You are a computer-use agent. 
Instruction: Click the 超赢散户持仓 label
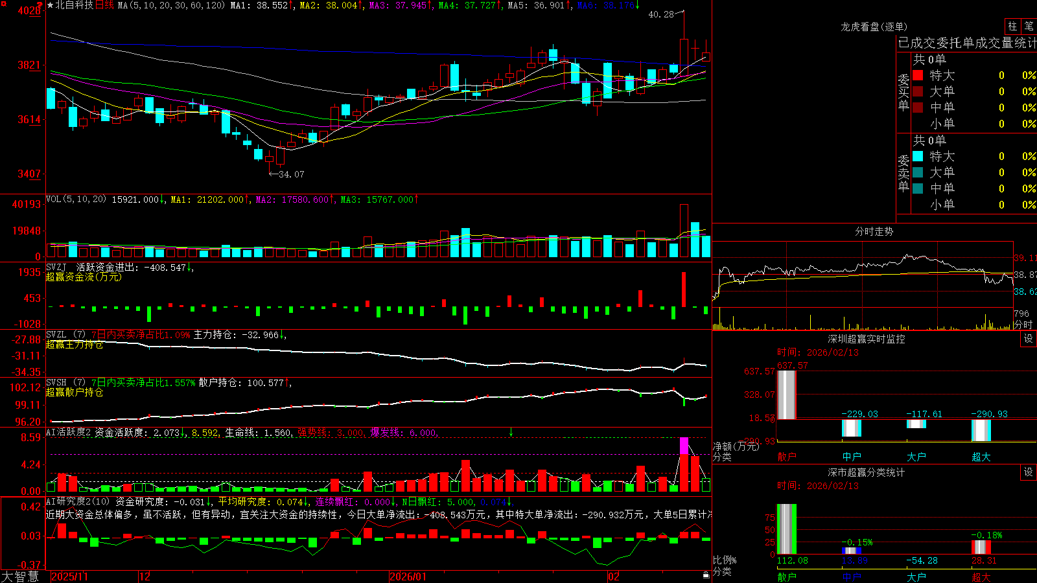[x=74, y=393]
